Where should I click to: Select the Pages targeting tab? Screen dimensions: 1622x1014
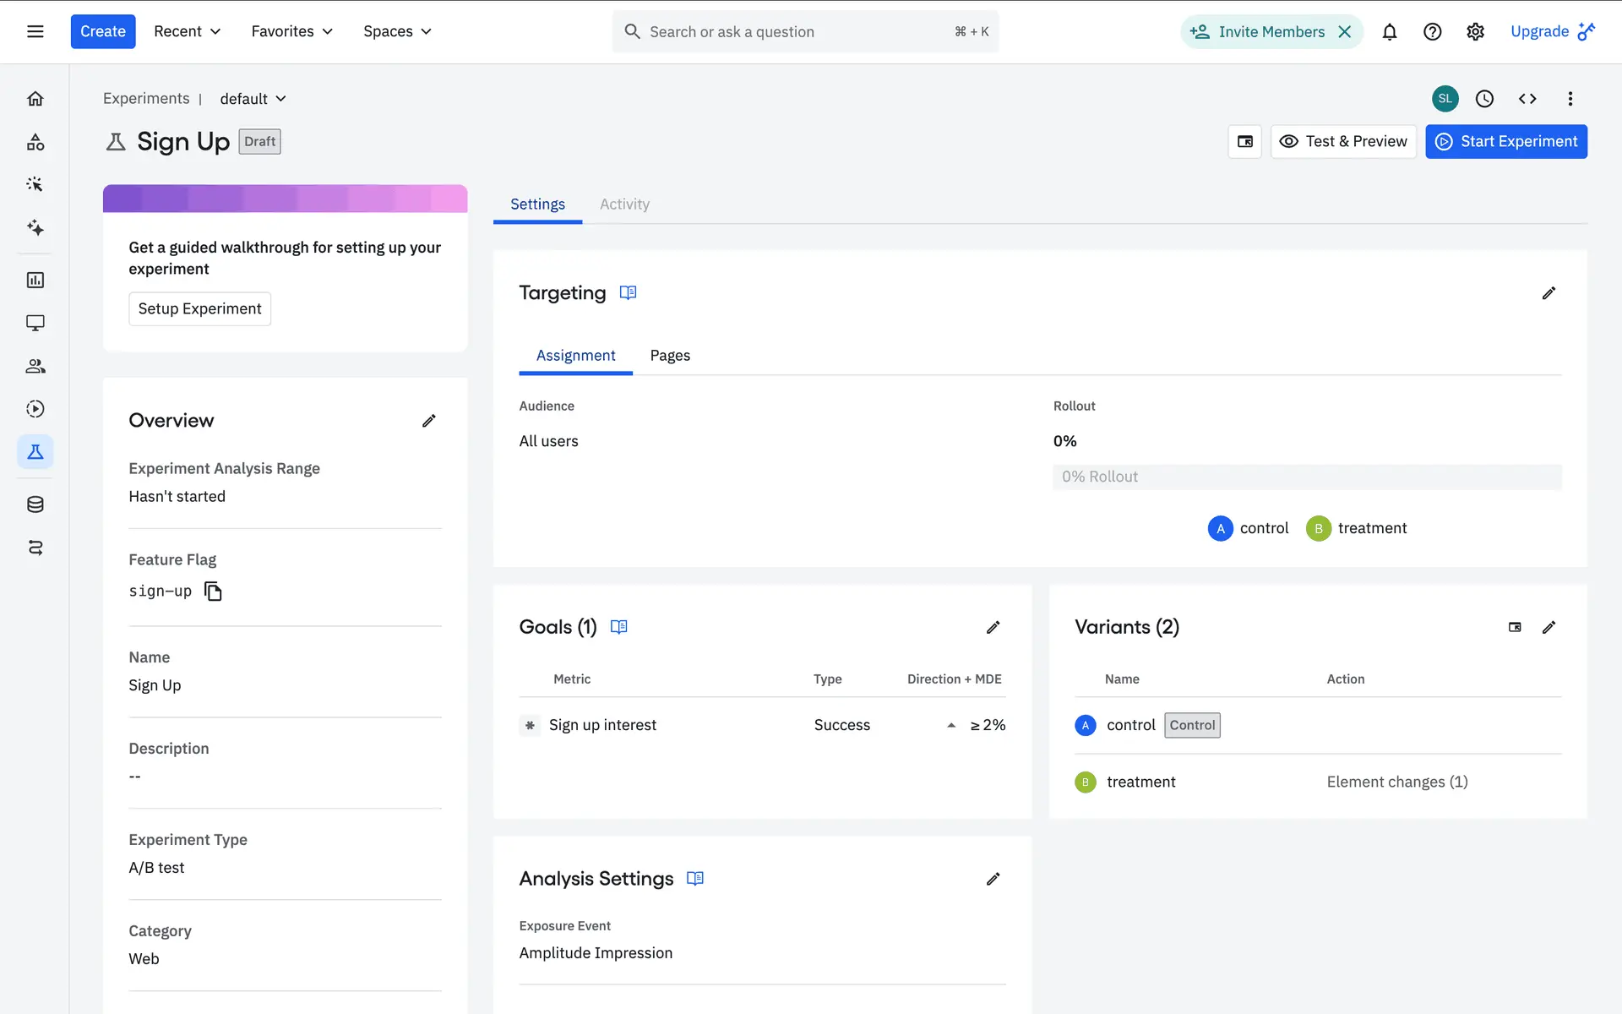pyautogui.click(x=669, y=356)
